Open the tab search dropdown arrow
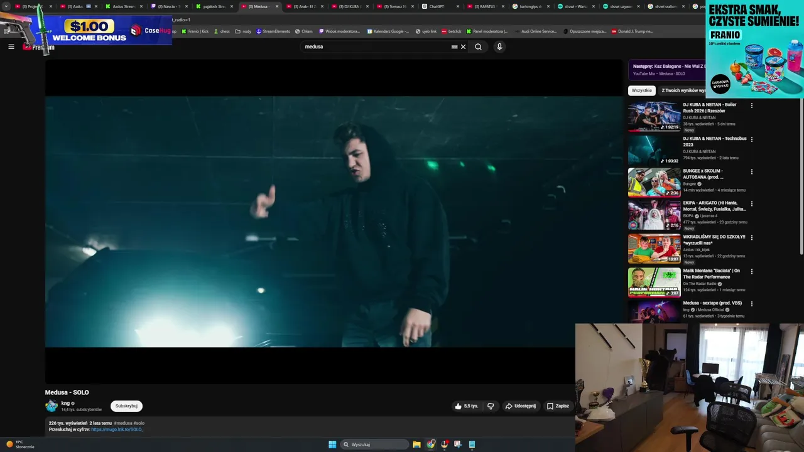The width and height of the screenshot is (804, 452). pos(6,6)
